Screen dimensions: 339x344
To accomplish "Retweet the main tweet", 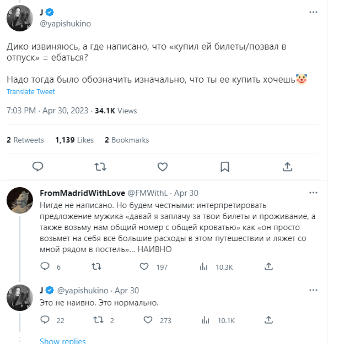I will 100,166.
